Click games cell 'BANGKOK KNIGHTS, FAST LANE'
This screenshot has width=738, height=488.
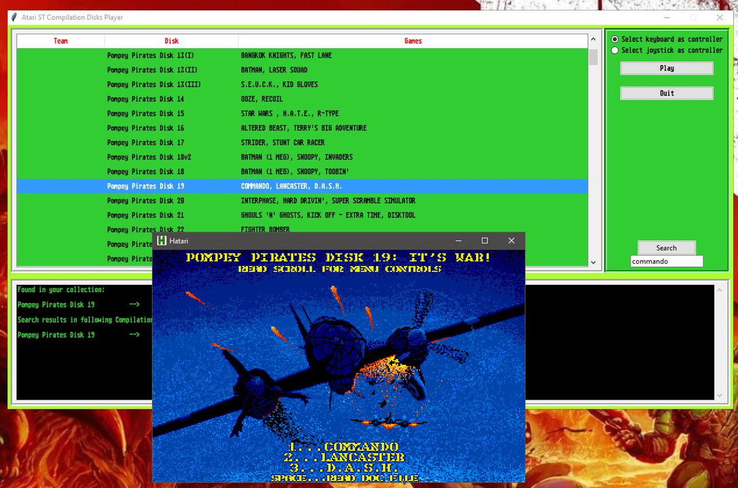point(287,56)
